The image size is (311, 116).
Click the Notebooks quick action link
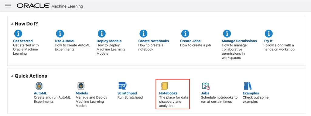pyautogui.click(x=168, y=93)
